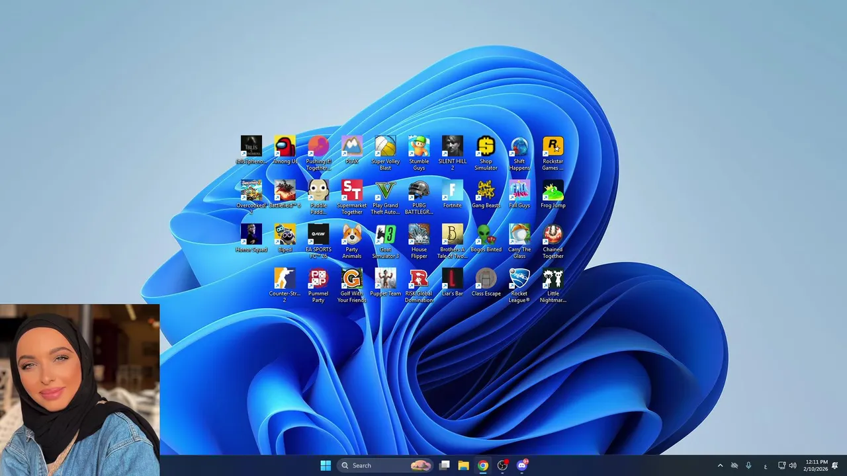Select the Bogos Binted shortcut
Image resolution: width=847 pixels, height=476 pixels.
486,239
